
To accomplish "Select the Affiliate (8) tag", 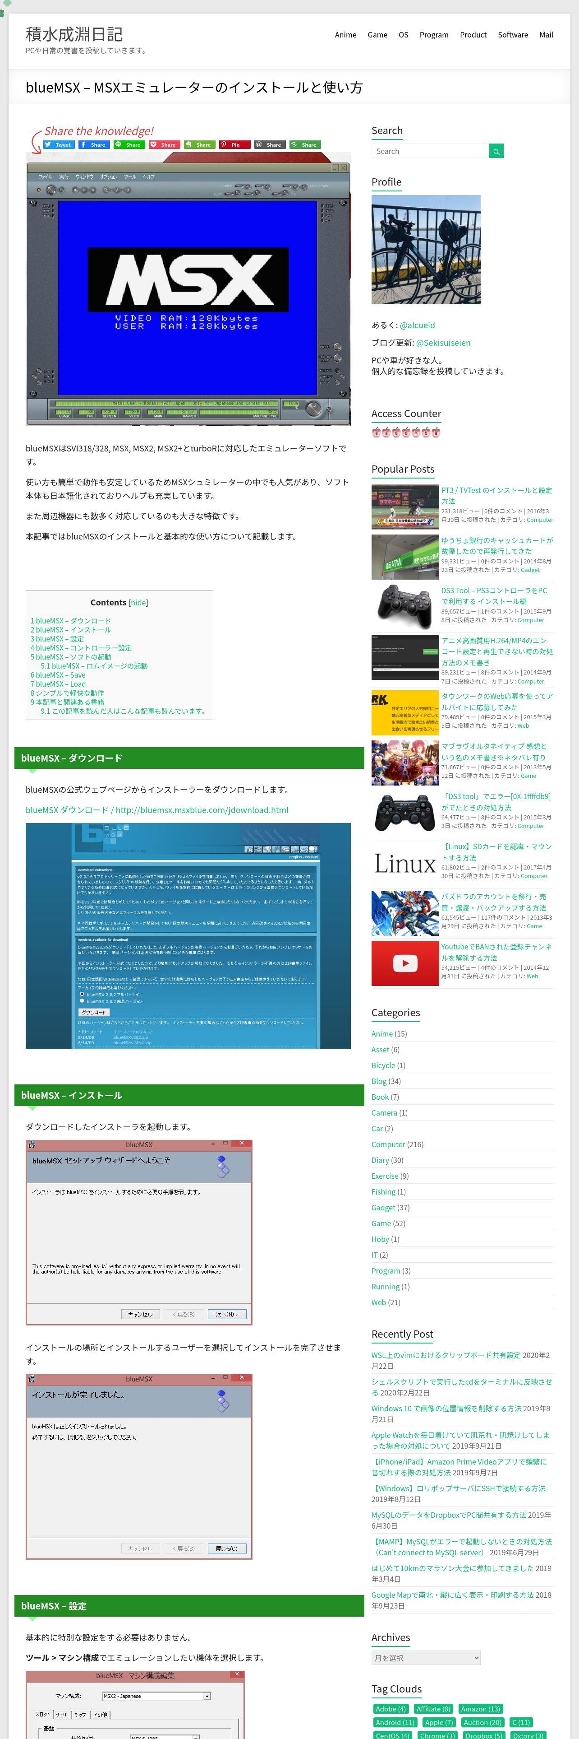I will coord(433,1709).
